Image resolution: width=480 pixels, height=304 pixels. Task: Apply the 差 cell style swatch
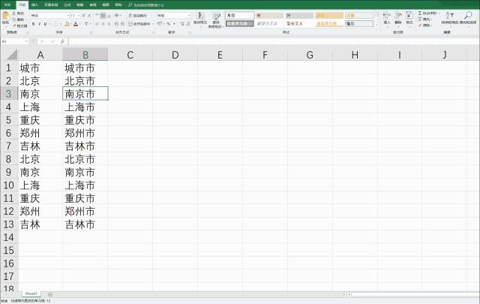pyautogui.click(x=269, y=15)
